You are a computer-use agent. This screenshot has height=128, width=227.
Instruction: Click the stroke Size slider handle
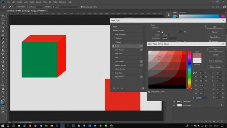pos(162,32)
